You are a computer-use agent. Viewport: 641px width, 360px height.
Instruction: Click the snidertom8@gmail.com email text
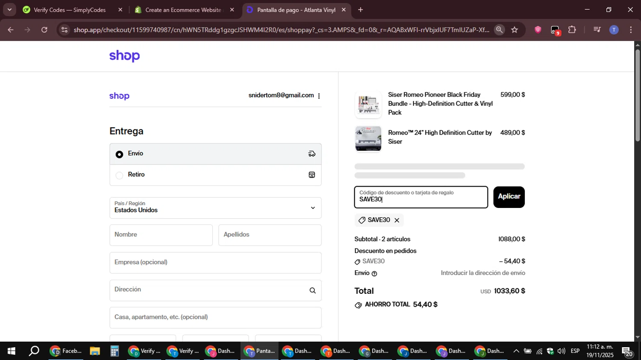point(281,95)
